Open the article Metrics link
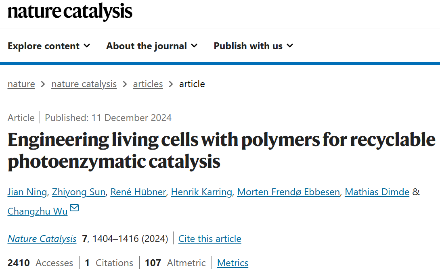The image size is (440, 271). [233, 263]
